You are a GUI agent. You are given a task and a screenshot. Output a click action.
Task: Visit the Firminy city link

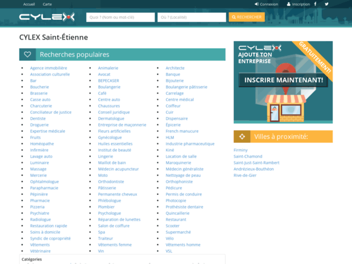(241, 150)
